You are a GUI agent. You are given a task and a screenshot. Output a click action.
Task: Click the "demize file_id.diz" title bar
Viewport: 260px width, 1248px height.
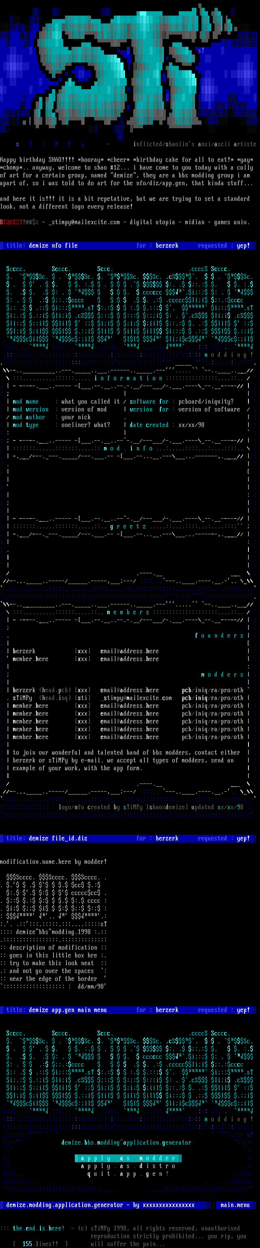[x=58, y=838]
